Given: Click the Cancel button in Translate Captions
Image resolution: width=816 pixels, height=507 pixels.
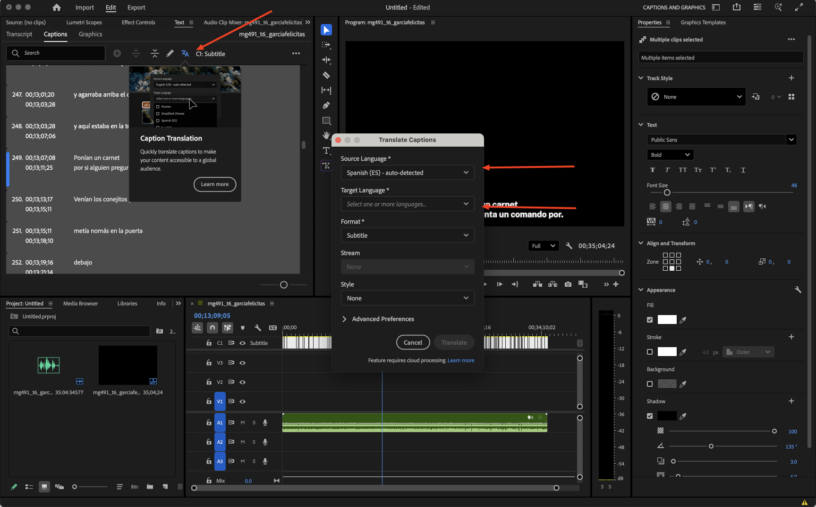Looking at the screenshot, I should click(413, 342).
